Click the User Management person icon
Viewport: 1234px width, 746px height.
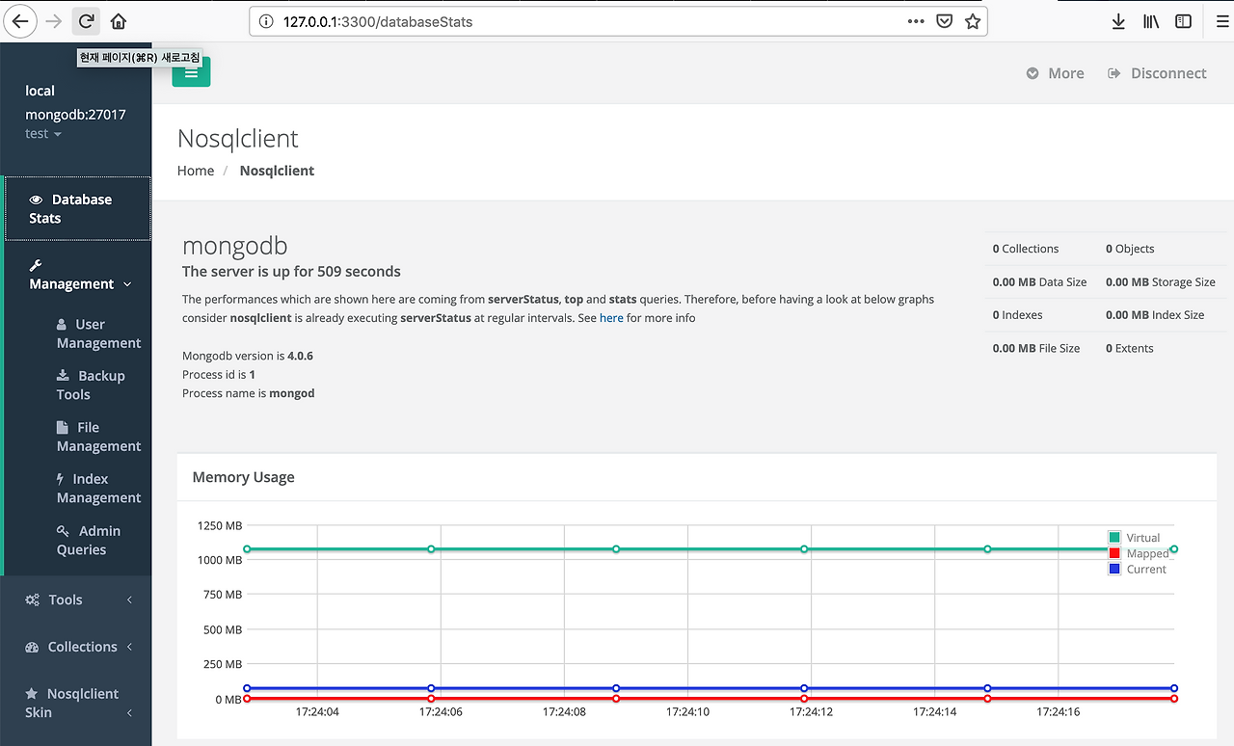tap(62, 325)
